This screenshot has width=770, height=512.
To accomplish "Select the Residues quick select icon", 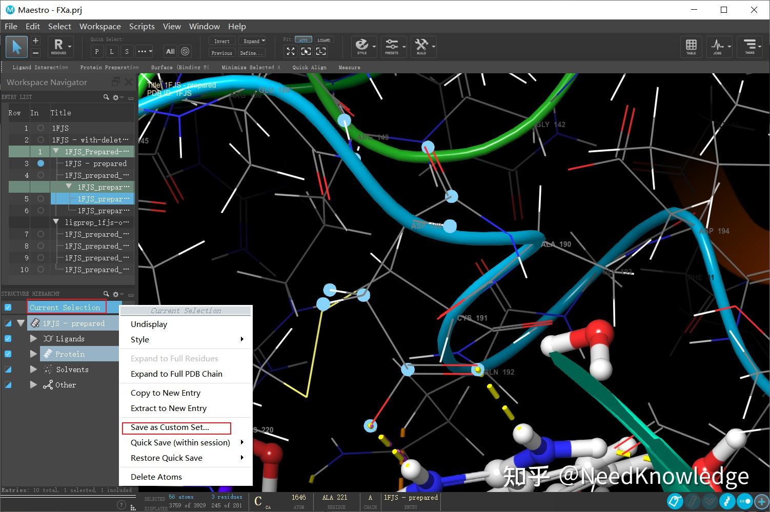I will (x=58, y=46).
